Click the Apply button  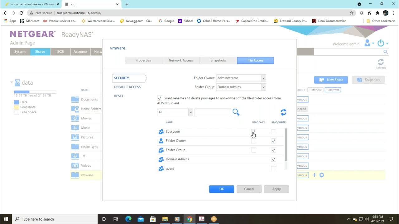[x=276, y=189]
